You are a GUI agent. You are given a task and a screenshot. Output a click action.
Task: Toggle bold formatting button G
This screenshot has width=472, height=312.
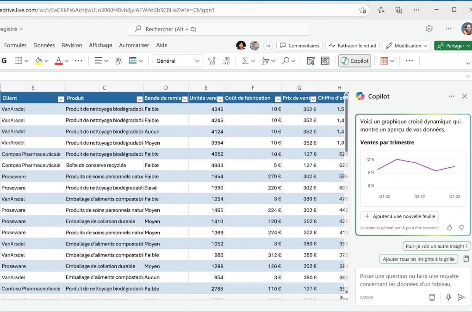click(x=4, y=61)
